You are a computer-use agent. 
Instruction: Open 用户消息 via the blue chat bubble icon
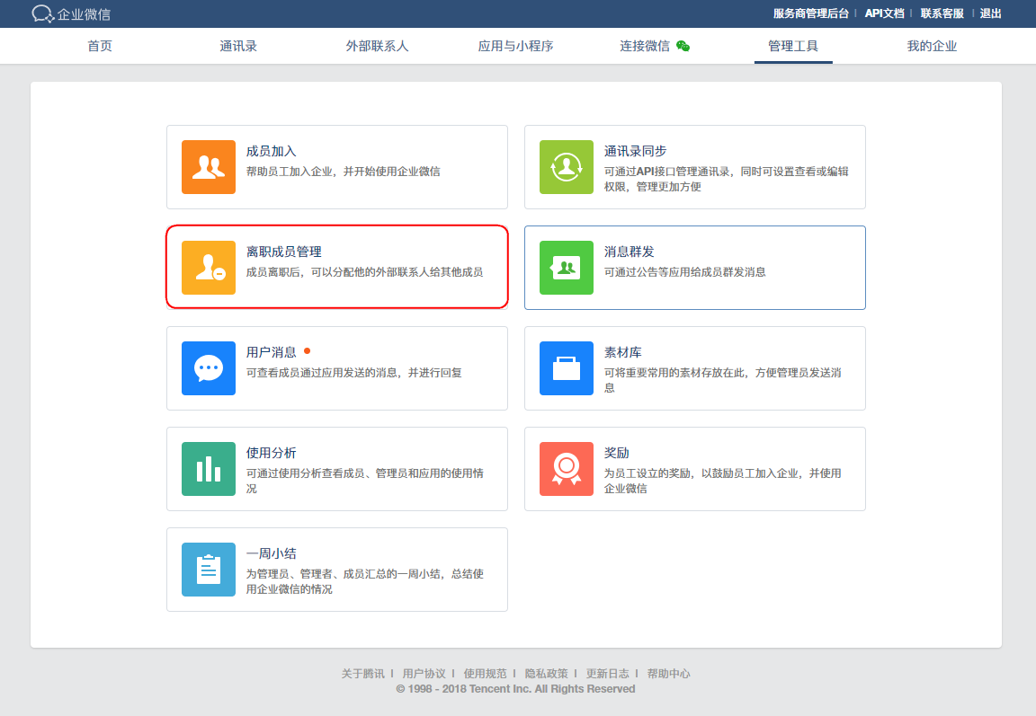(x=208, y=368)
